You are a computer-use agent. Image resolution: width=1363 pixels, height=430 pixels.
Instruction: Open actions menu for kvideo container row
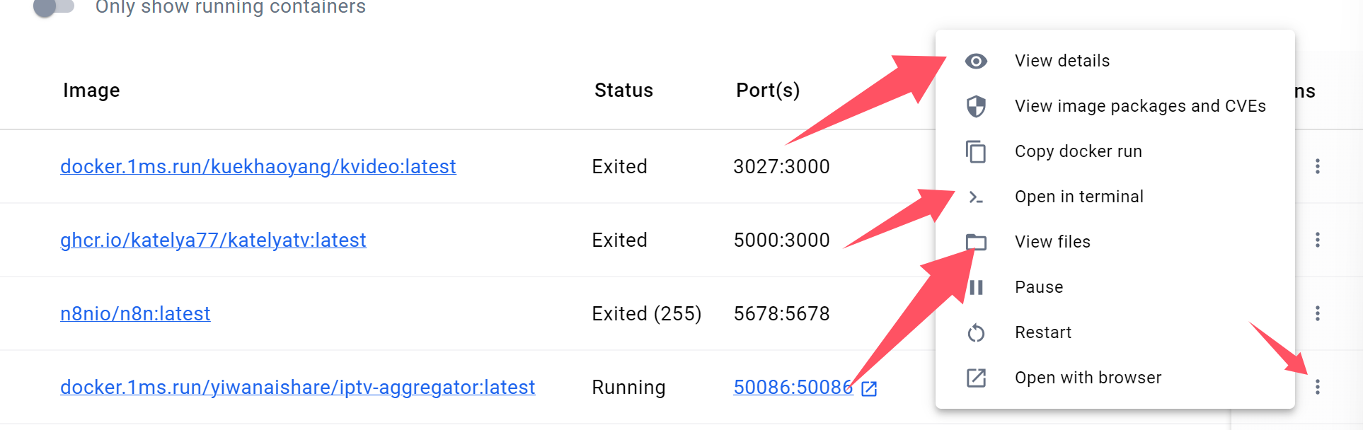pyautogui.click(x=1317, y=166)
